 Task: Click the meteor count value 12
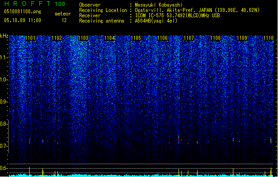click(64, 20)
